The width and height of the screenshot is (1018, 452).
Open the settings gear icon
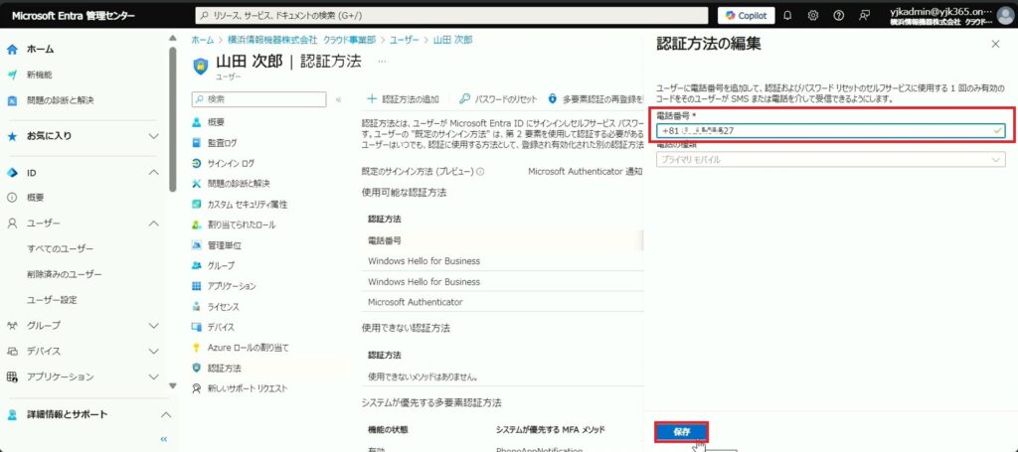(813, 16)
